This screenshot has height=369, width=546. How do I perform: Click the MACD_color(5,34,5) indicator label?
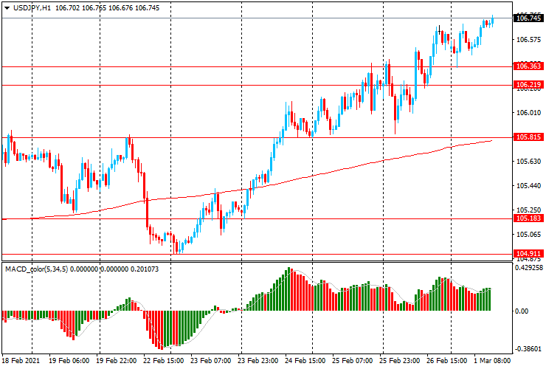(37, 269)
